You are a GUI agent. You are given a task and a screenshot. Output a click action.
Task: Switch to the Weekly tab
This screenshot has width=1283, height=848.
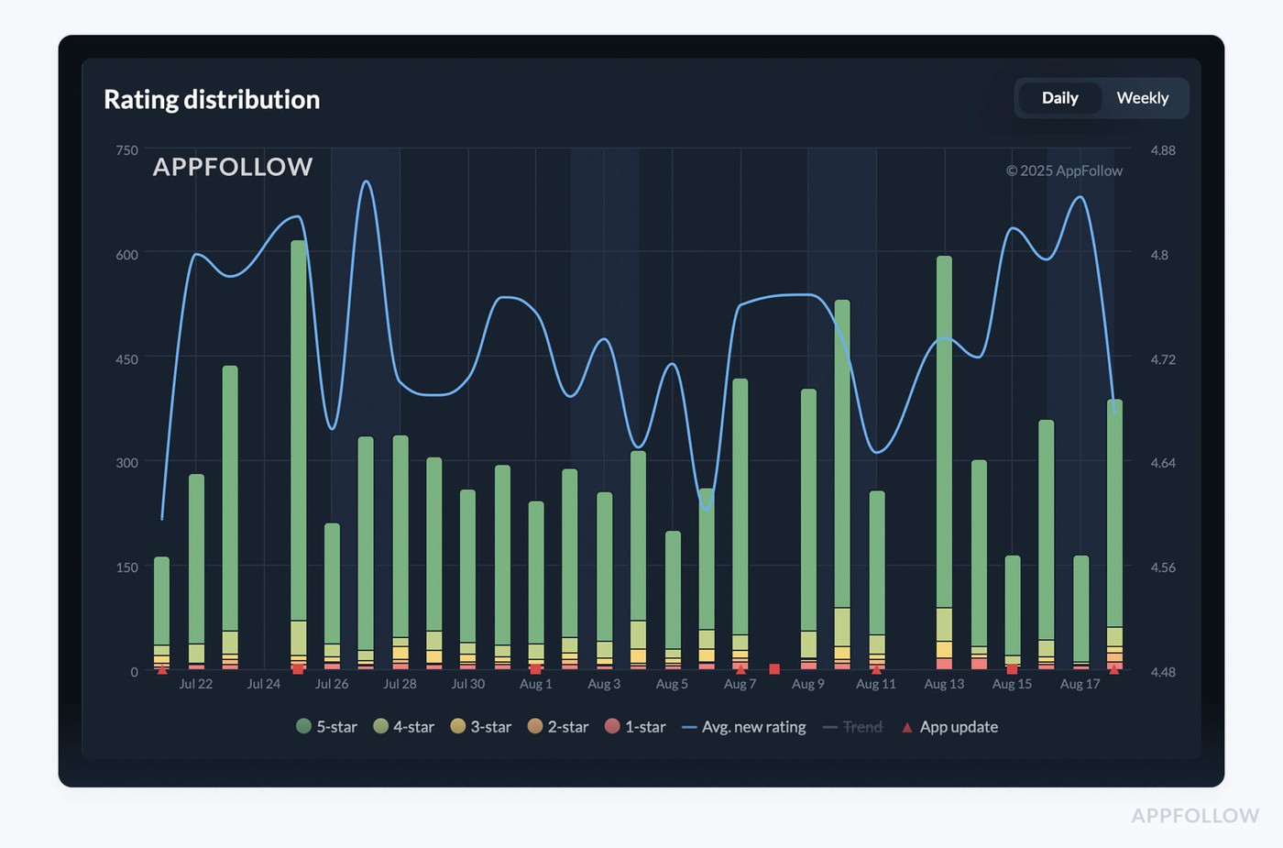[1142, 98]
